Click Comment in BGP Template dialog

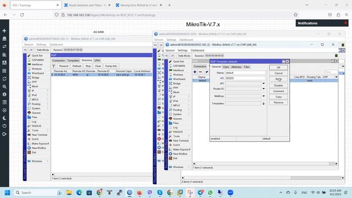click(x=278, y=91)
